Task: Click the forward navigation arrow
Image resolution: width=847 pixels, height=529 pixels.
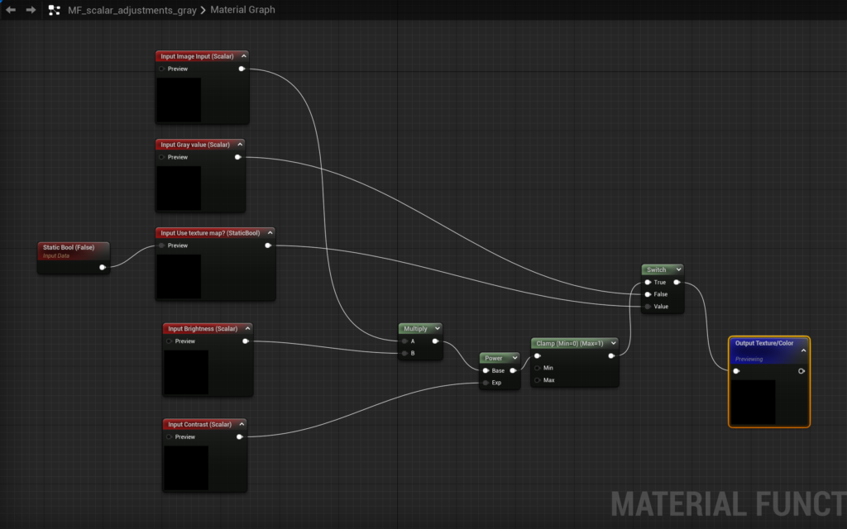Action: 31,10
